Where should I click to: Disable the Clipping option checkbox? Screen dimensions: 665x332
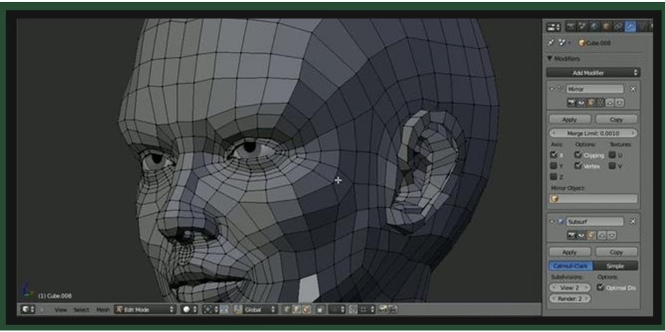[578, 155]
